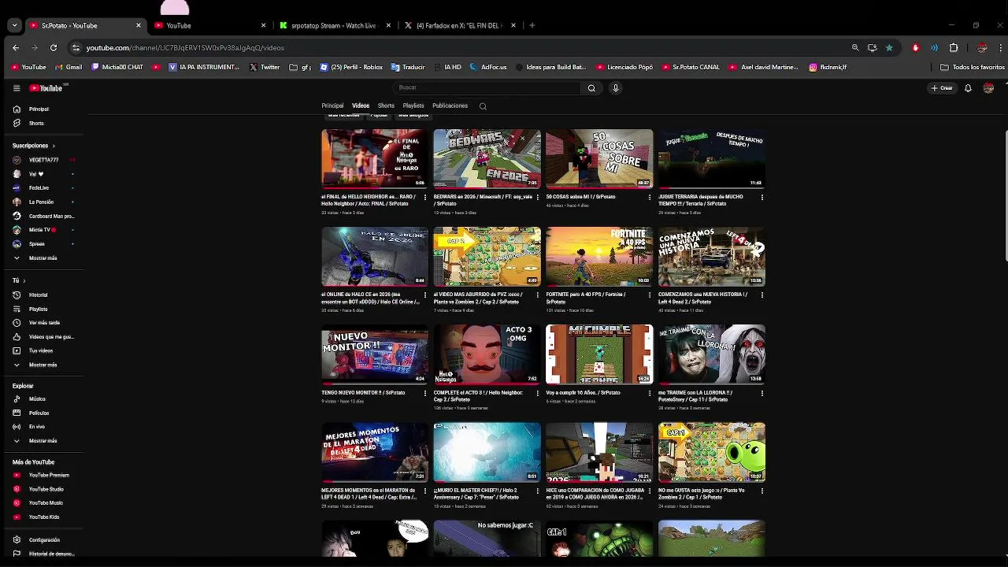Screen dimensions: 1008x567
Task: Open Configuración settings in the sidebar
Action: [x=44, y=540]
